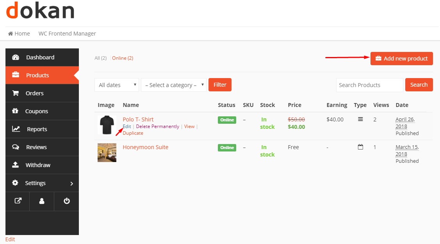440x244 pixels.
Task: Click Edit under Polo T- Shirt
Action: [x=127, y=126]
